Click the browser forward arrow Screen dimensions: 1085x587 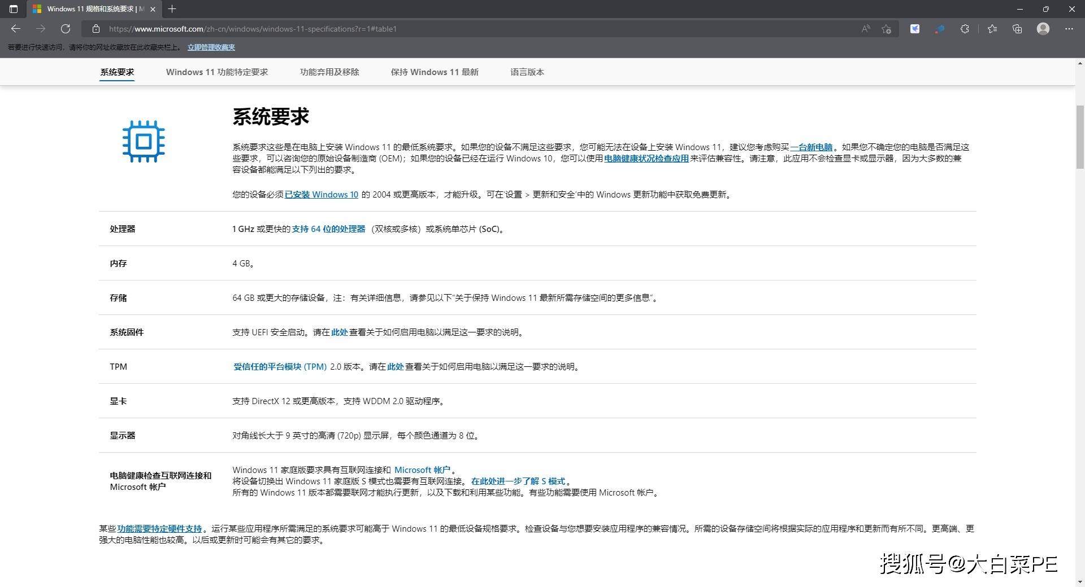pos(41,29)
